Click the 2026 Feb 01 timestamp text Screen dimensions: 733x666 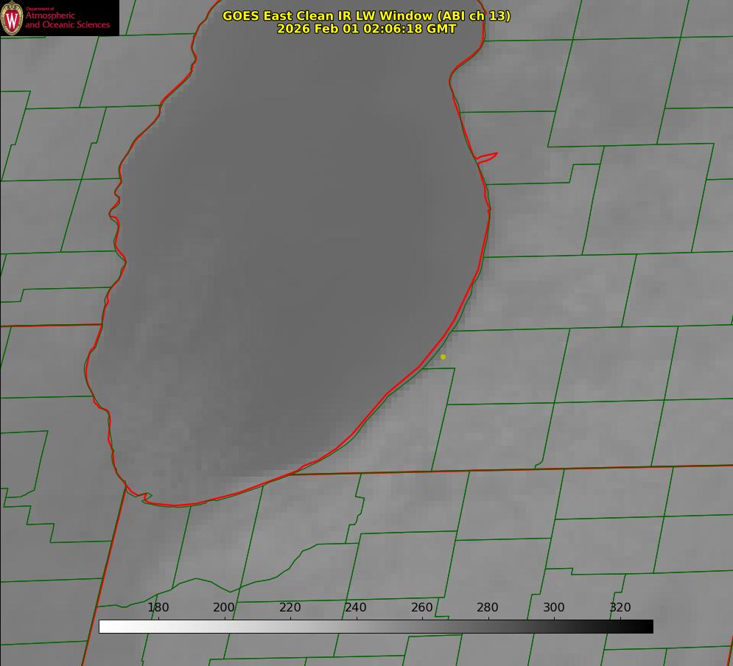click(x=366, y=29)
